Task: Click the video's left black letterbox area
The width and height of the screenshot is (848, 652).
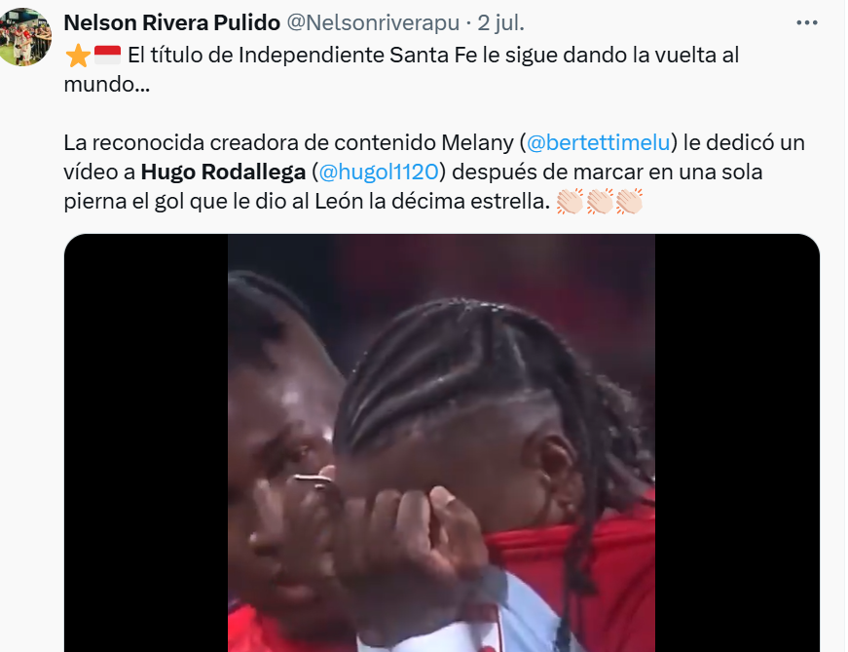Action: (146, 443)
